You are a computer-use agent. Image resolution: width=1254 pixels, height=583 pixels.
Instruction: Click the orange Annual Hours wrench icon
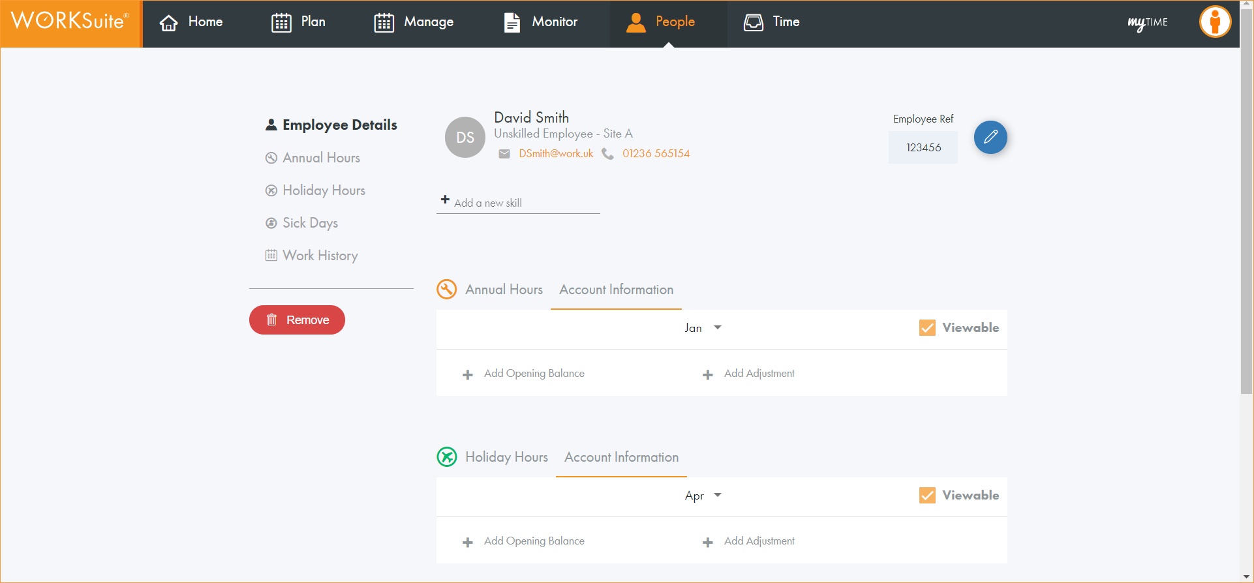(x=447, y=290)
